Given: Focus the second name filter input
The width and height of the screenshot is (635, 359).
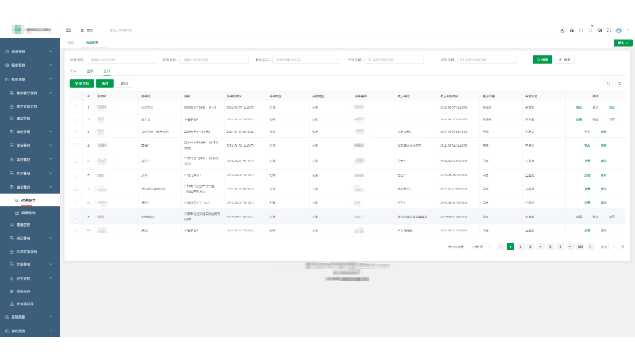Looking at the screenshot, I should pos(214,59).
